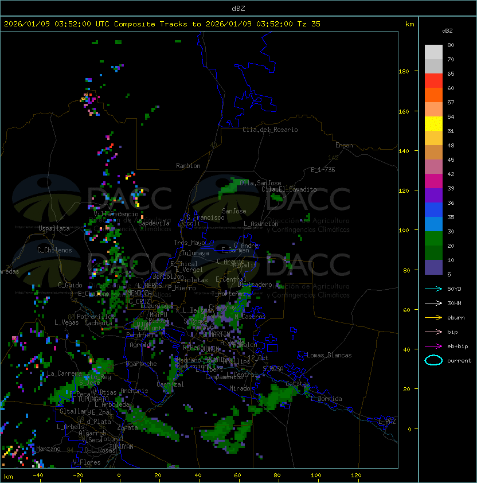Click the 'Clla.SanJose' map label

tap(260, 183)
